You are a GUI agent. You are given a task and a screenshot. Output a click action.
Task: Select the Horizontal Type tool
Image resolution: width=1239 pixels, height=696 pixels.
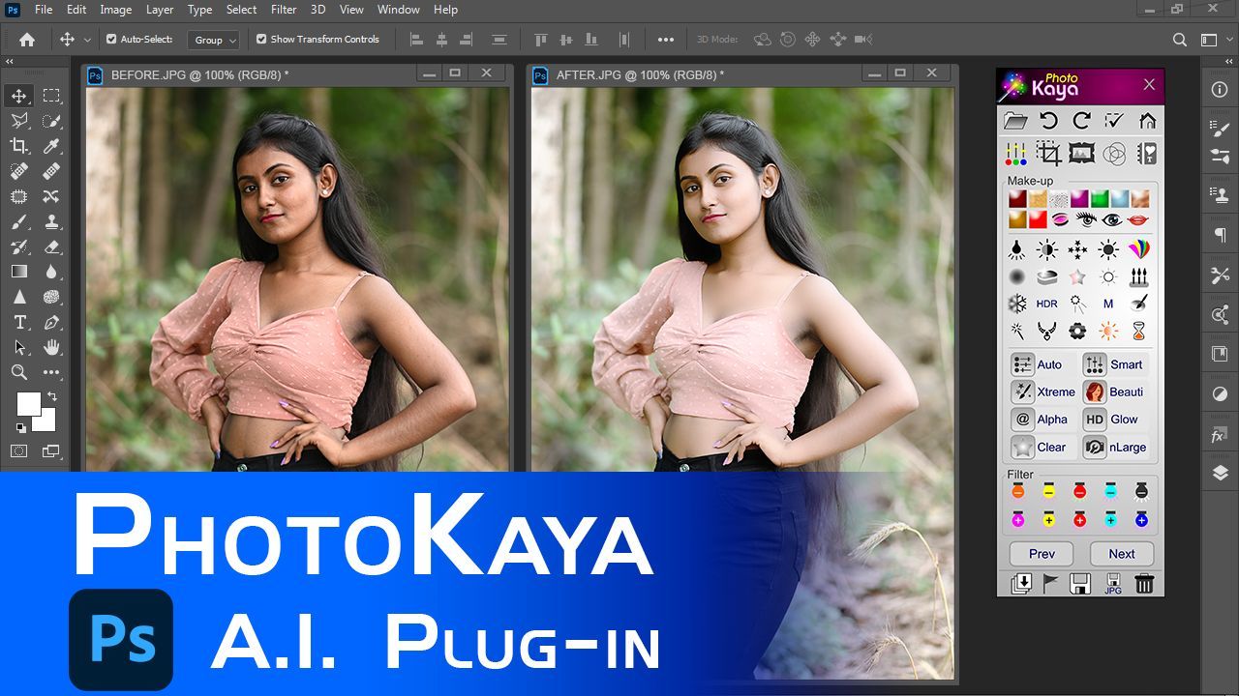click(18, 322)
